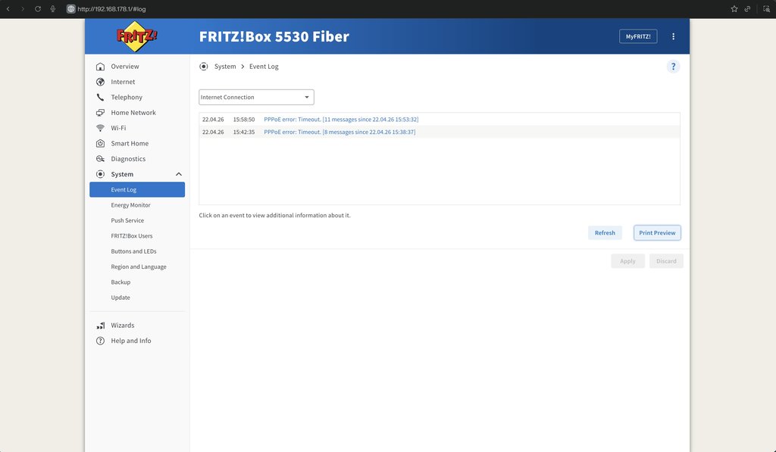
Task: Click the MyFRITZ! button
Action: pos(638,36)
